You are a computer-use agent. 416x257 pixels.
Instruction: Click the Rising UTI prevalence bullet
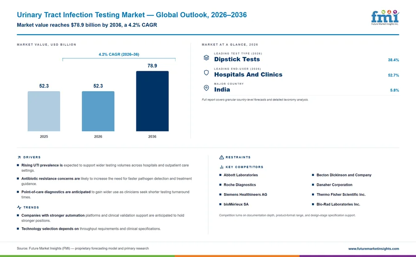tap(105, 168)
